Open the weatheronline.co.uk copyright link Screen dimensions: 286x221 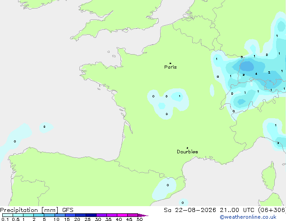(x=248, y=217)
